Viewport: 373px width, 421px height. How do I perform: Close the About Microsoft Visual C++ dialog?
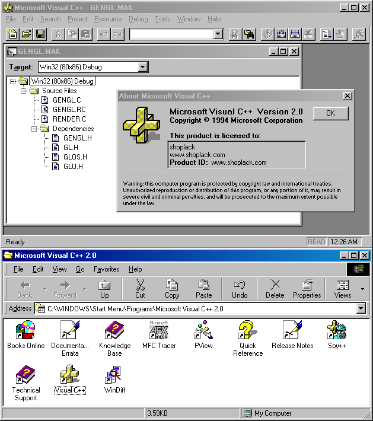348,96
